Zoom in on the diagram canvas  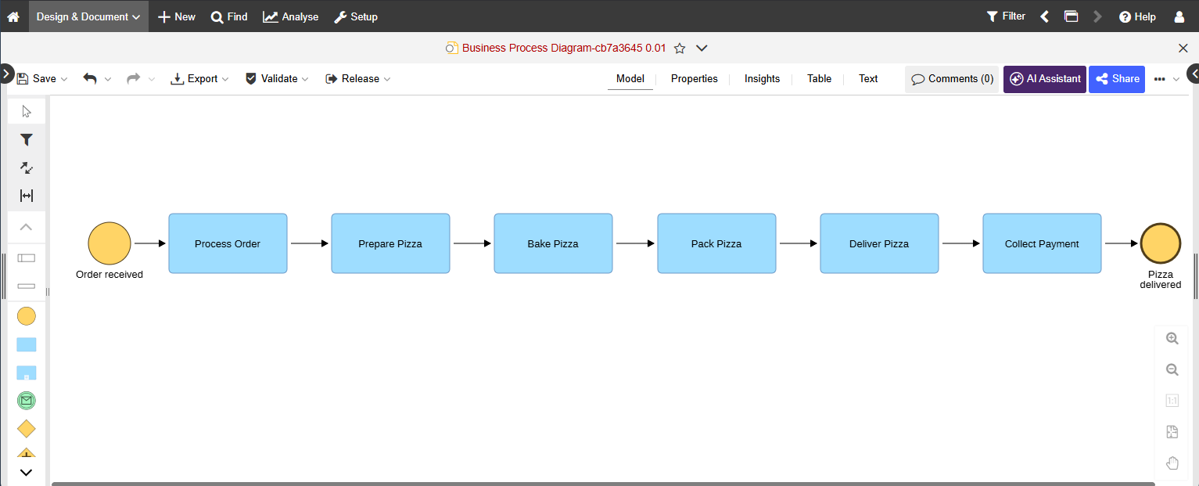point(1172,339)
